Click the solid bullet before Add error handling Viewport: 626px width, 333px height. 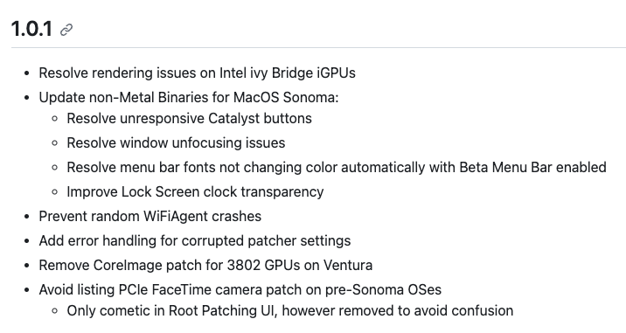pos(27,241)
